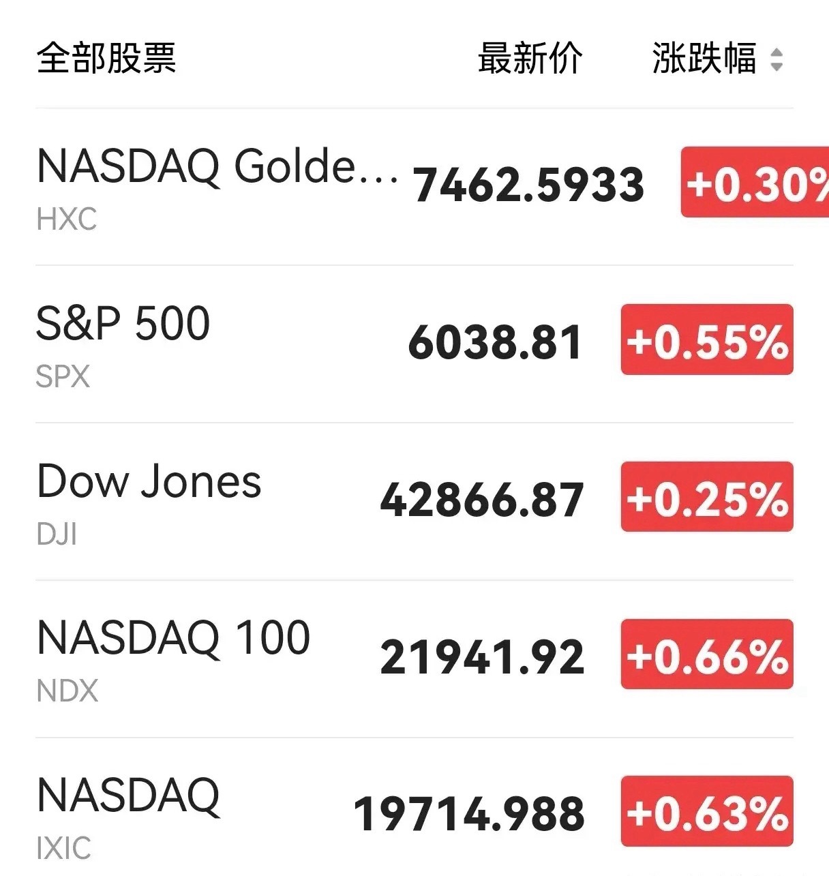Select the 全部股票 header label
Screen dimensions: 829x876
(106, 58)
